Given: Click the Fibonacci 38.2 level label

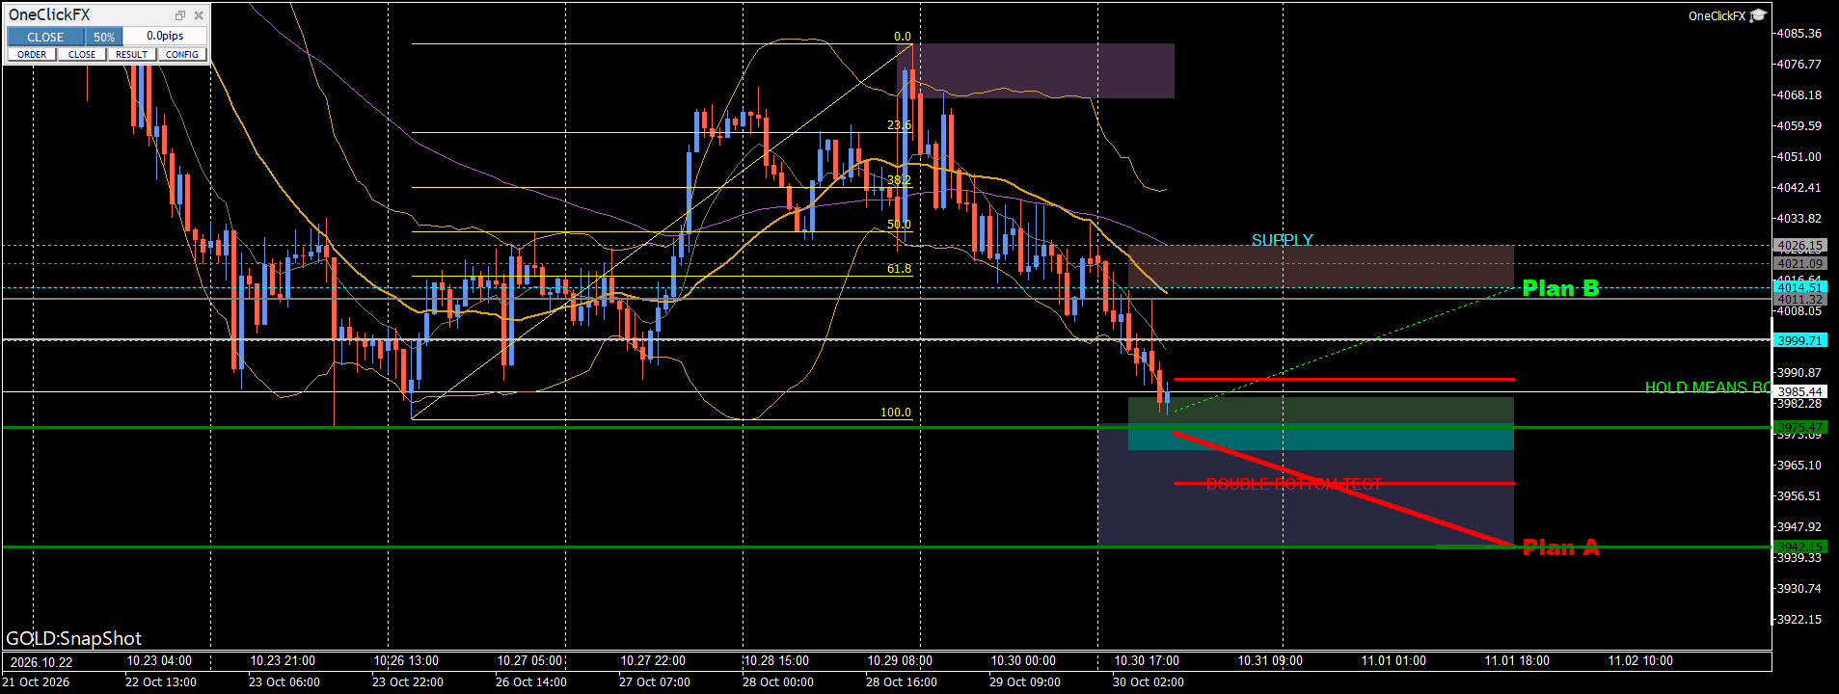Looking at the screenshot, I should point(899,180).
